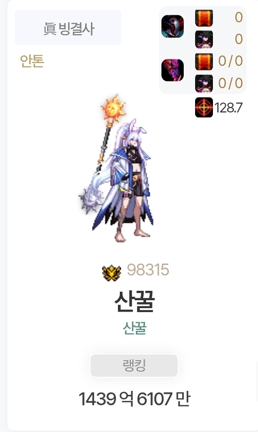Viewport: 258px width, 432px height.
Task: Click the dark helmeted raid boss icon
Action: click(172, 26)
